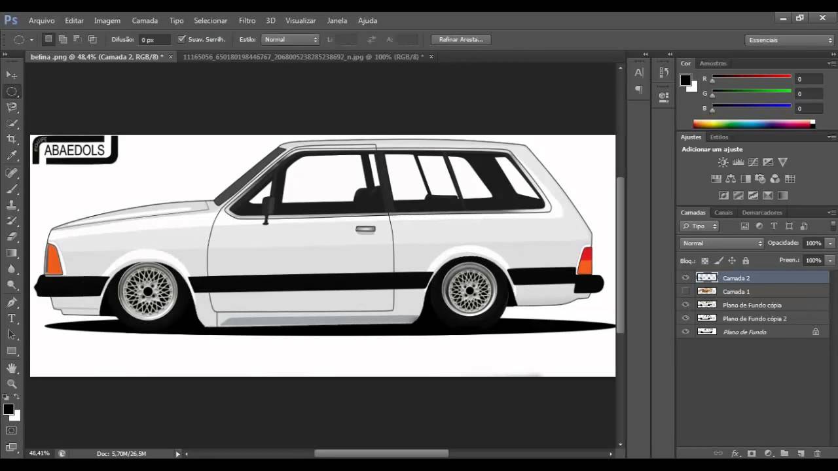The image size is (838, 471).
Task: Open the marquee tool preset picker arrow
Action: (31, 40)
